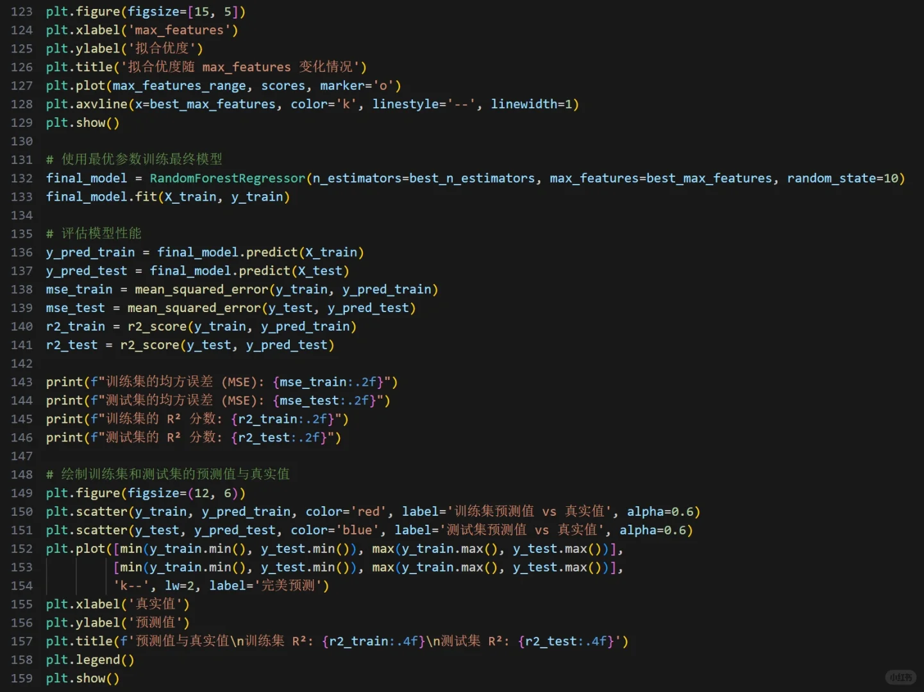The width and height of the screenshot is (924, 692).
Task: Click the comment 使用最优参数训练最终模型 on line 131
Action: 141,159
